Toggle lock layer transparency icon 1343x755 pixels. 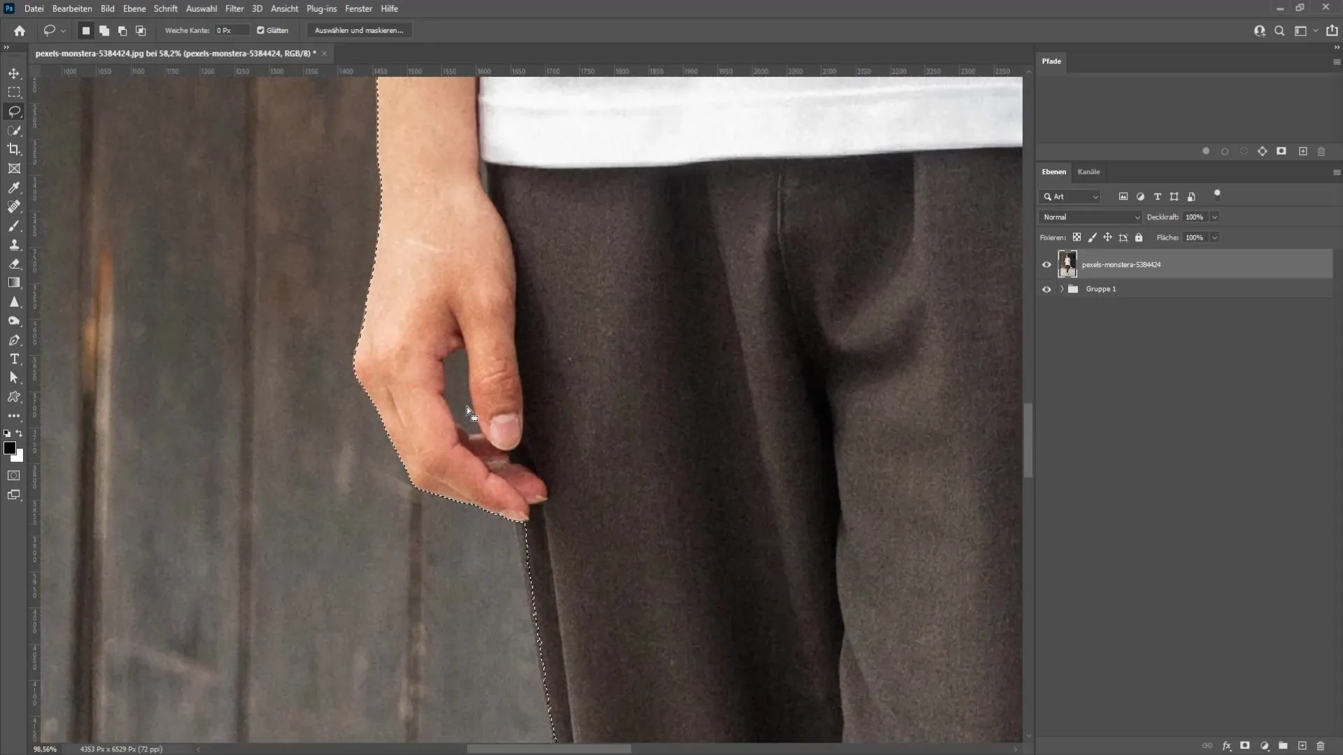tap(1076, 238)
